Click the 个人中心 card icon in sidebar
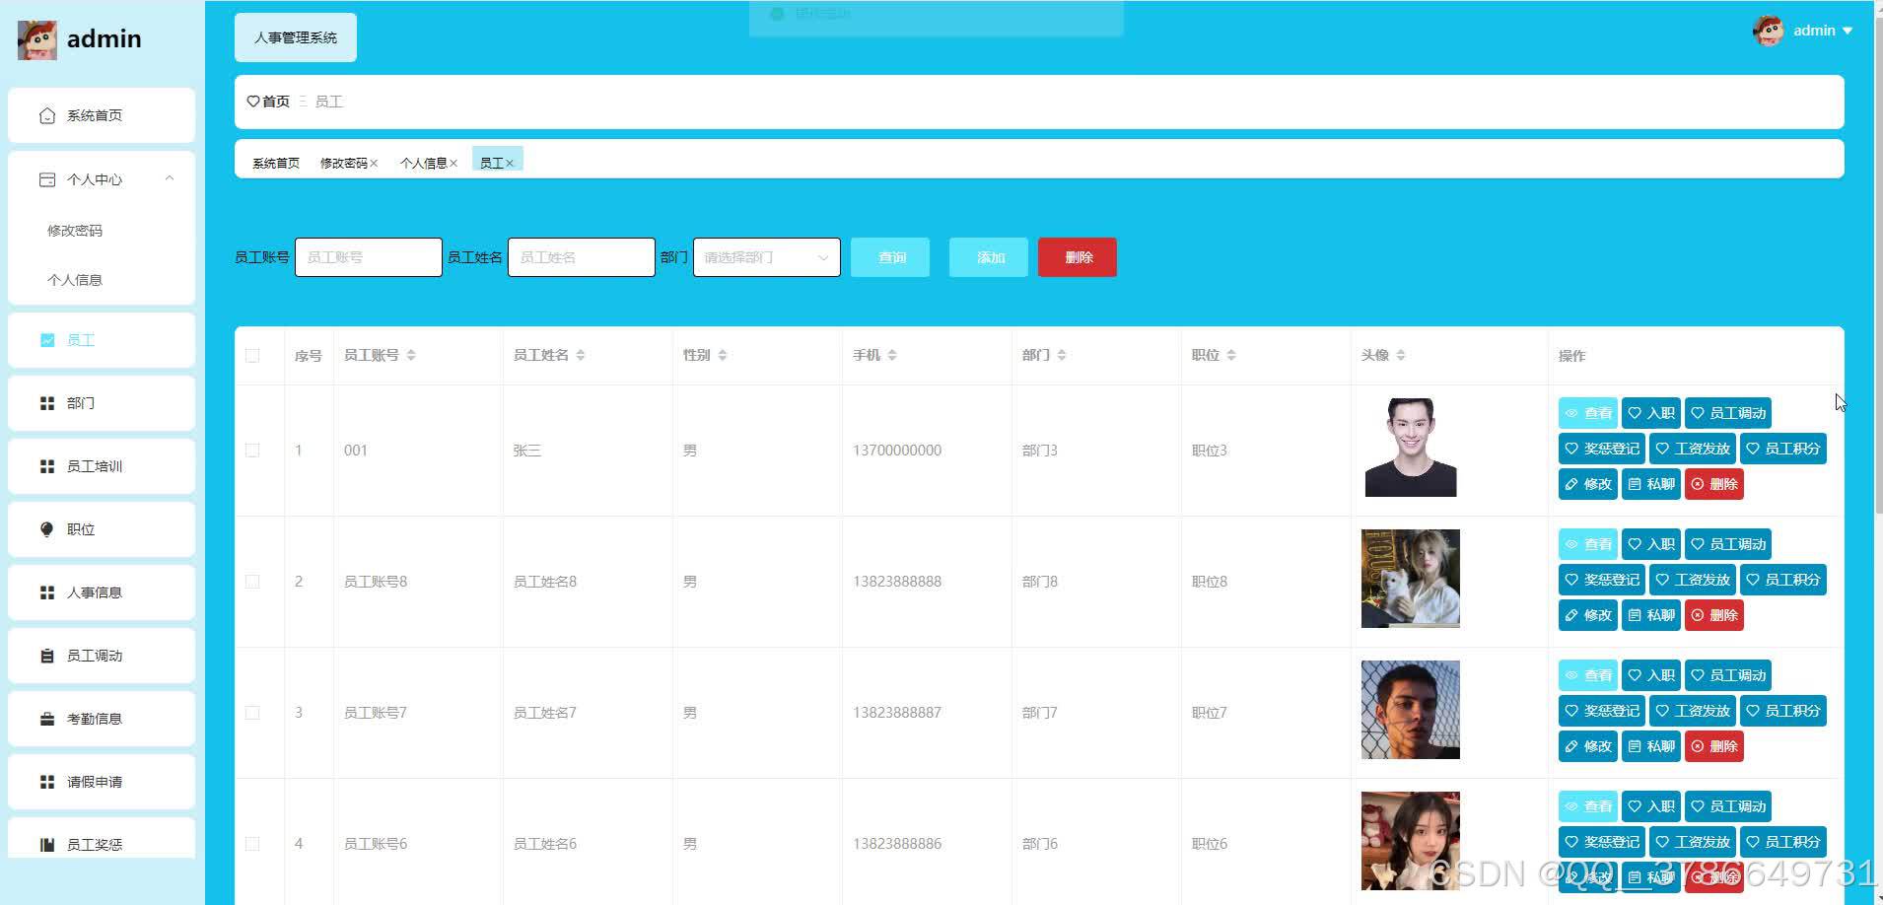 (46, 179)
